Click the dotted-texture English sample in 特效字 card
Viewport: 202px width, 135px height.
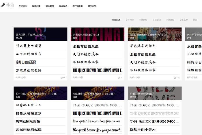pos(154,113)
